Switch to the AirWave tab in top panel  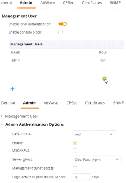[48, 3]
